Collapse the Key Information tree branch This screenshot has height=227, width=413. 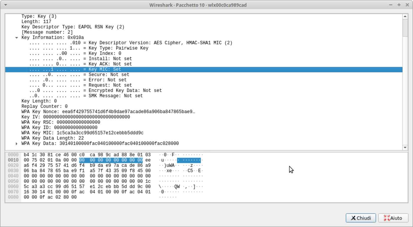pos(17,37)
